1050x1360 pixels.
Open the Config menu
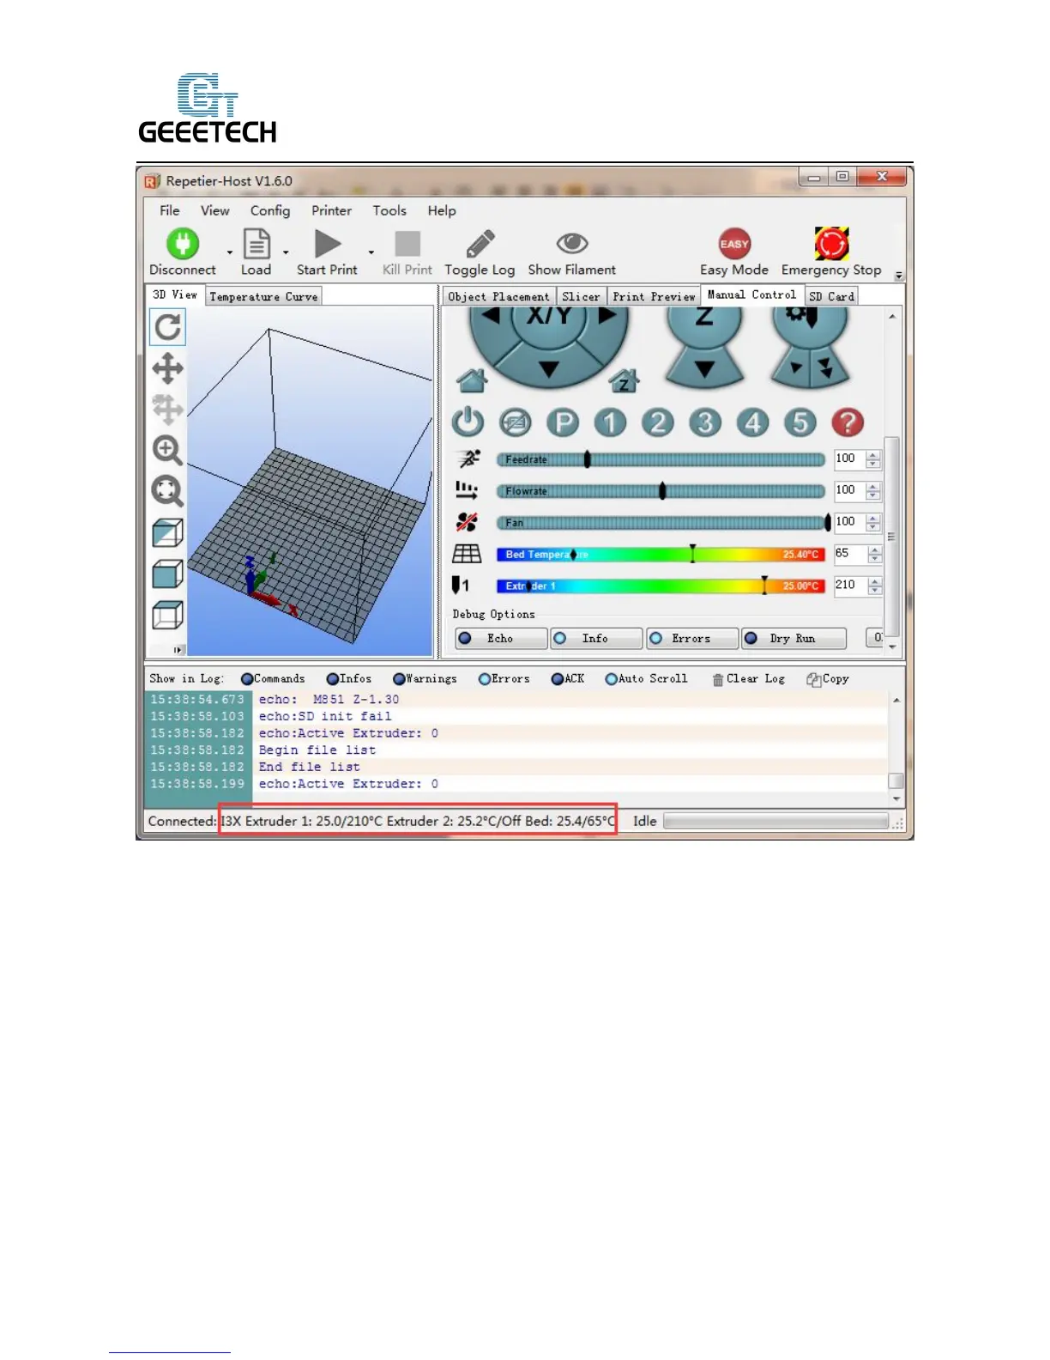pyautogui.click(x=270, y=210)
